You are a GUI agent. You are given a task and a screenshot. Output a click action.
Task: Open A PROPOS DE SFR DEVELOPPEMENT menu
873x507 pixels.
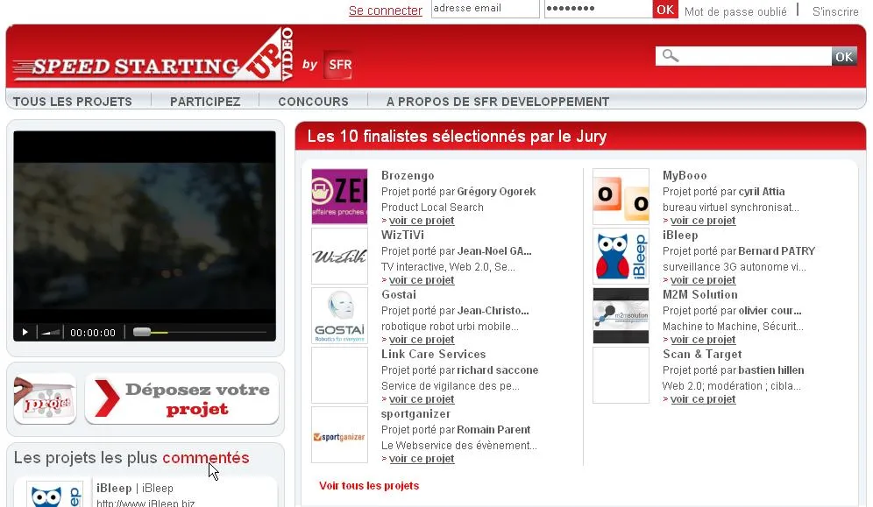point(498,102)
